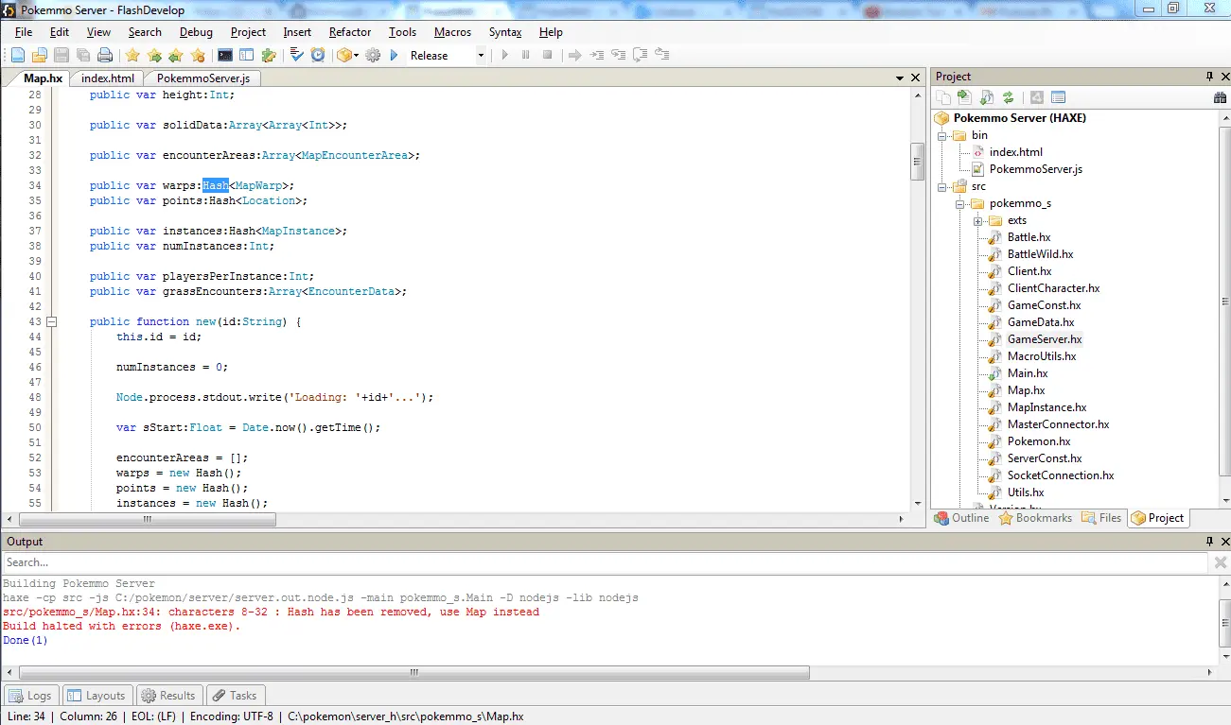Click the Print toolbar icon
This screenshot has width=1231, height=725.
(105, 56)
